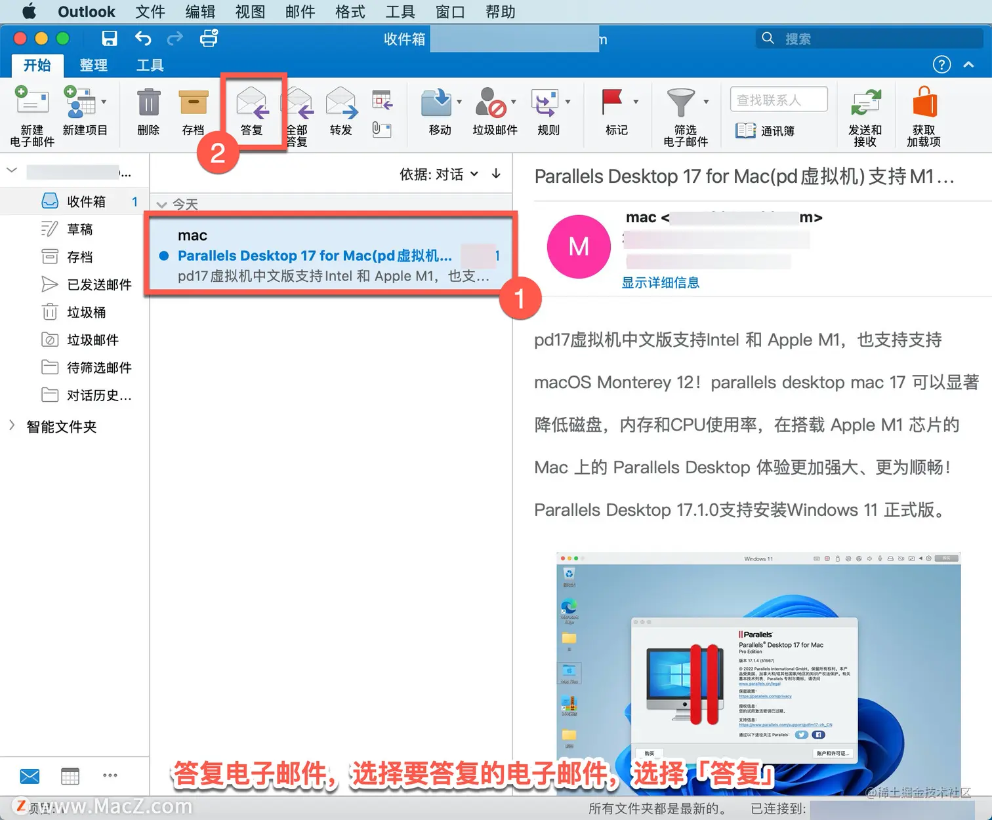Image resolution: width=992 pixels, height=820 pixels.
Task: Click the 搜索 search field
Action: [x=869, y=38]
